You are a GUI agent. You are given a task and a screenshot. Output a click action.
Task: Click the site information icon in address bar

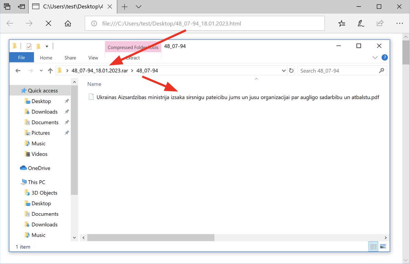click(x=95, y=24)
